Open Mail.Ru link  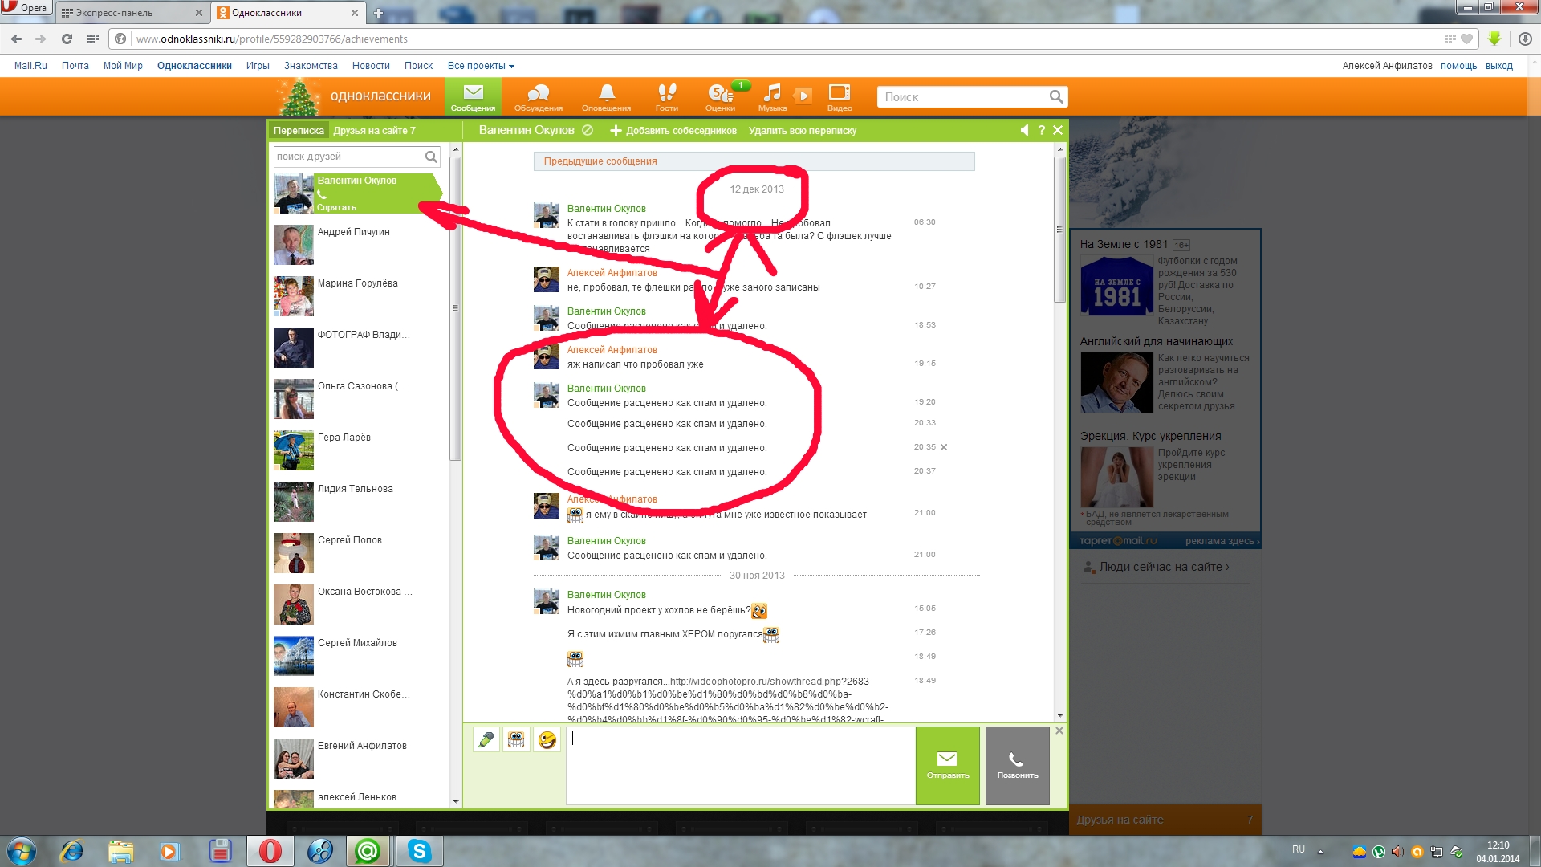click(30, 66)
